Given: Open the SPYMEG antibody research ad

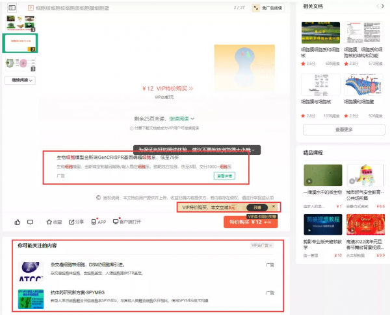Looking at the screenshot, I should (x=77, y=292).
